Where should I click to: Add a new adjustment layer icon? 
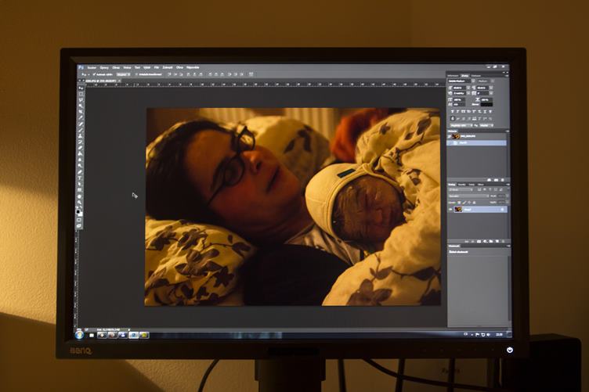click(485, 242)
